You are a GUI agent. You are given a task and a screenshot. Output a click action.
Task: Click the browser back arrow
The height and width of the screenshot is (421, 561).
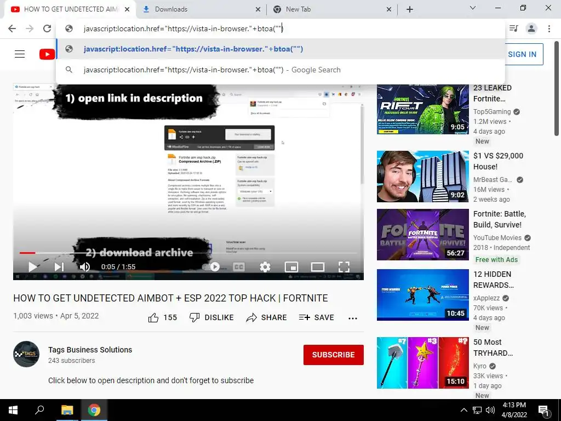12,29
